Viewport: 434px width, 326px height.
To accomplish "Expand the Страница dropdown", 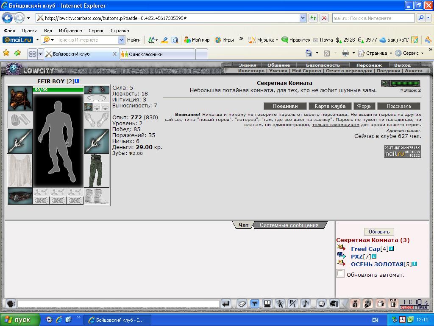I will 391,53.
